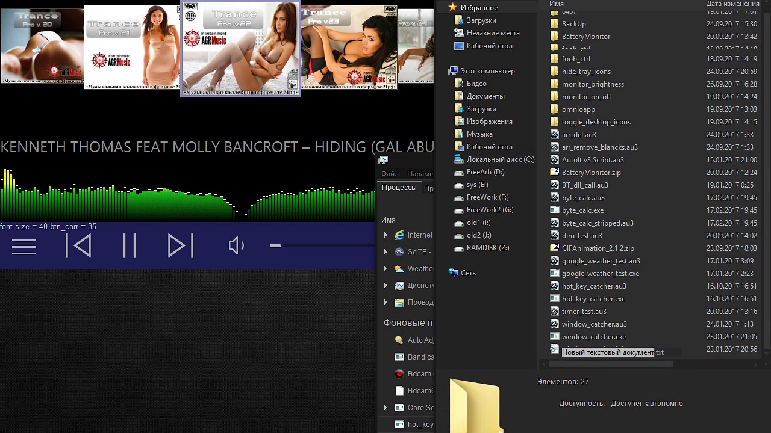Open Недавние места in Explorer sidebar
The width and height of the screenshot is (771, 433).
pyautogui.click(x=487, y=33)
